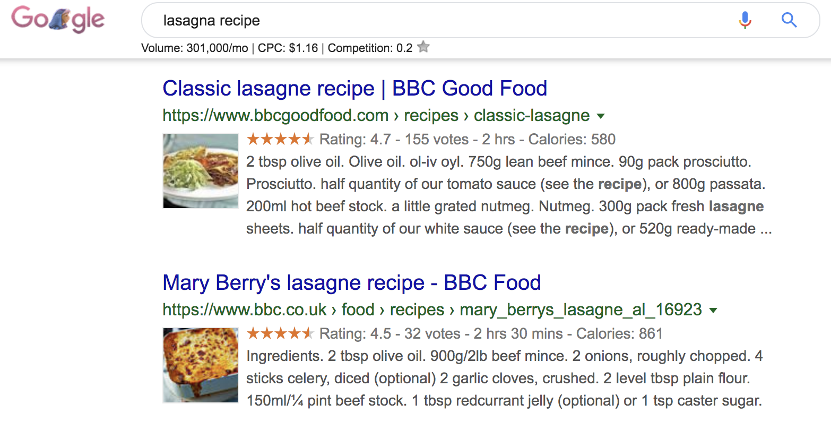Click the voice search microphone icon
The image size is (831, 430).
(x=745, y=20)
